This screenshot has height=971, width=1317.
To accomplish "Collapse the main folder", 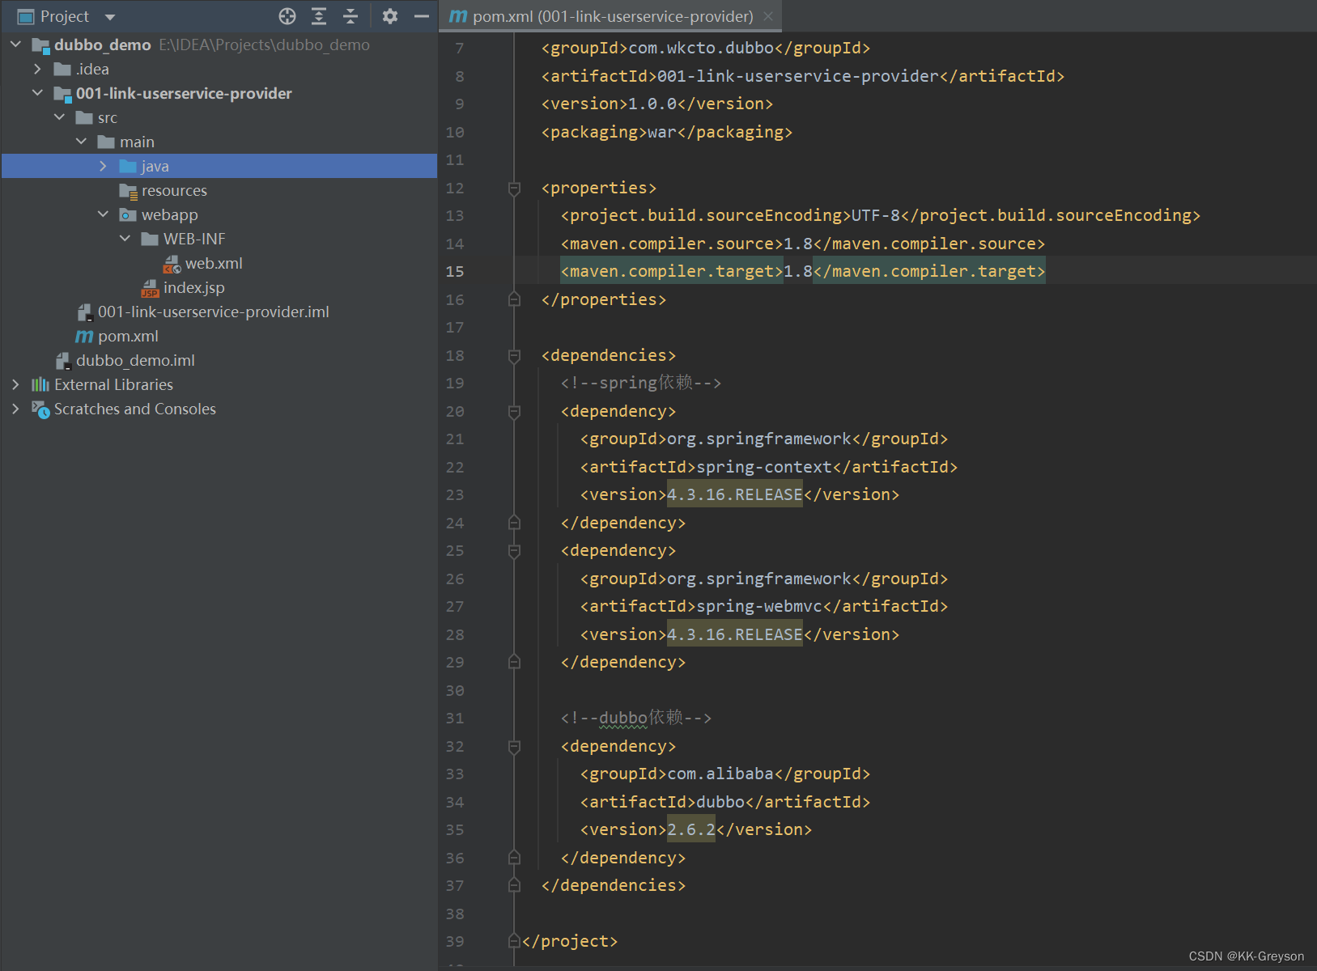I will click(x=82, y=142).
